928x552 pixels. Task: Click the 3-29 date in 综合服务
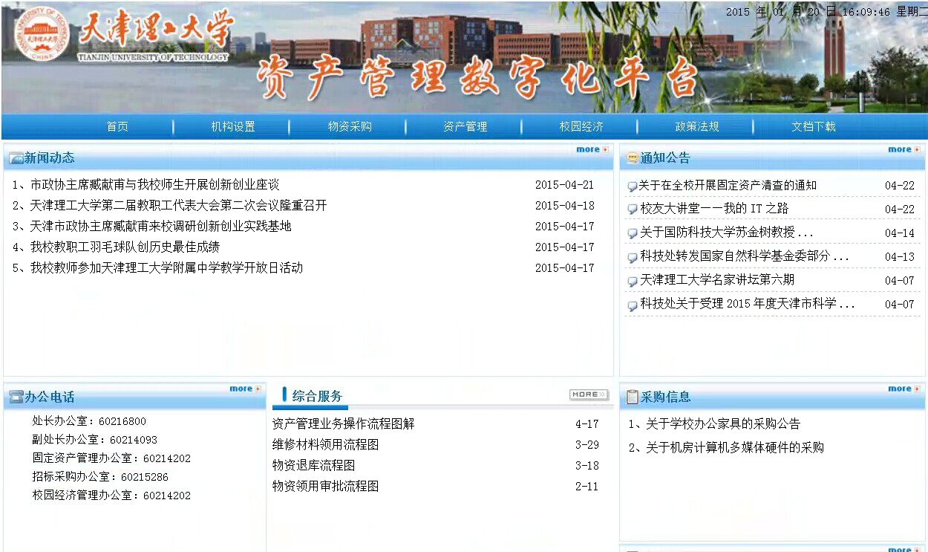pyautogui.click(x=587, y=445)
